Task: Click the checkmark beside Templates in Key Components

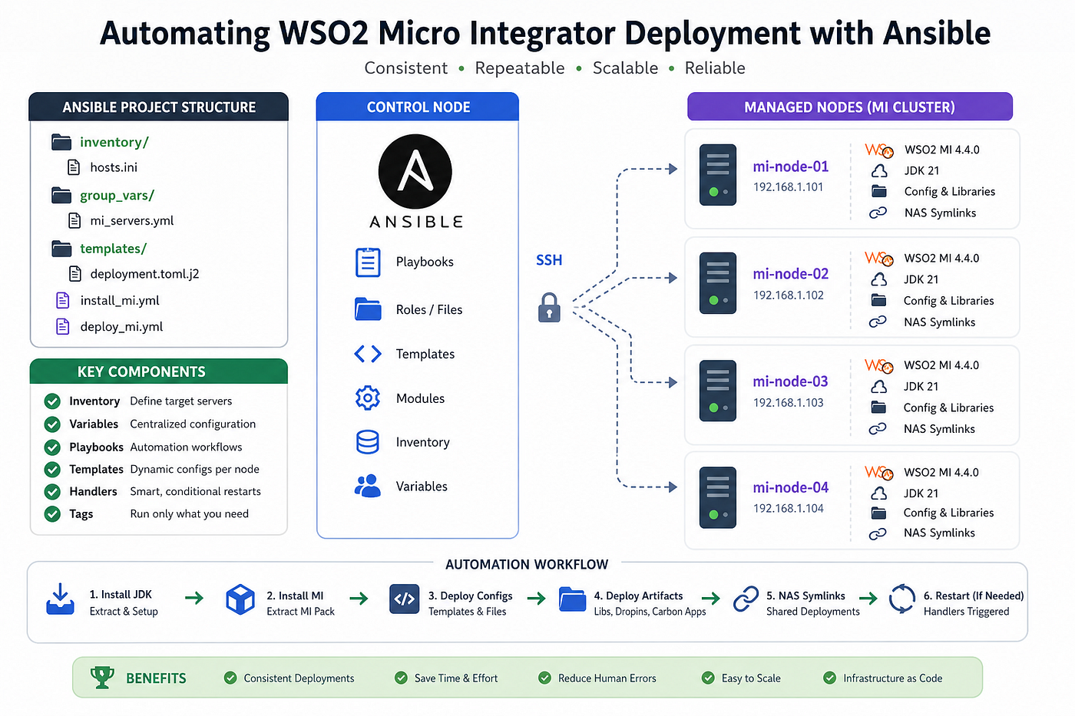Action: tap(52, 469)
